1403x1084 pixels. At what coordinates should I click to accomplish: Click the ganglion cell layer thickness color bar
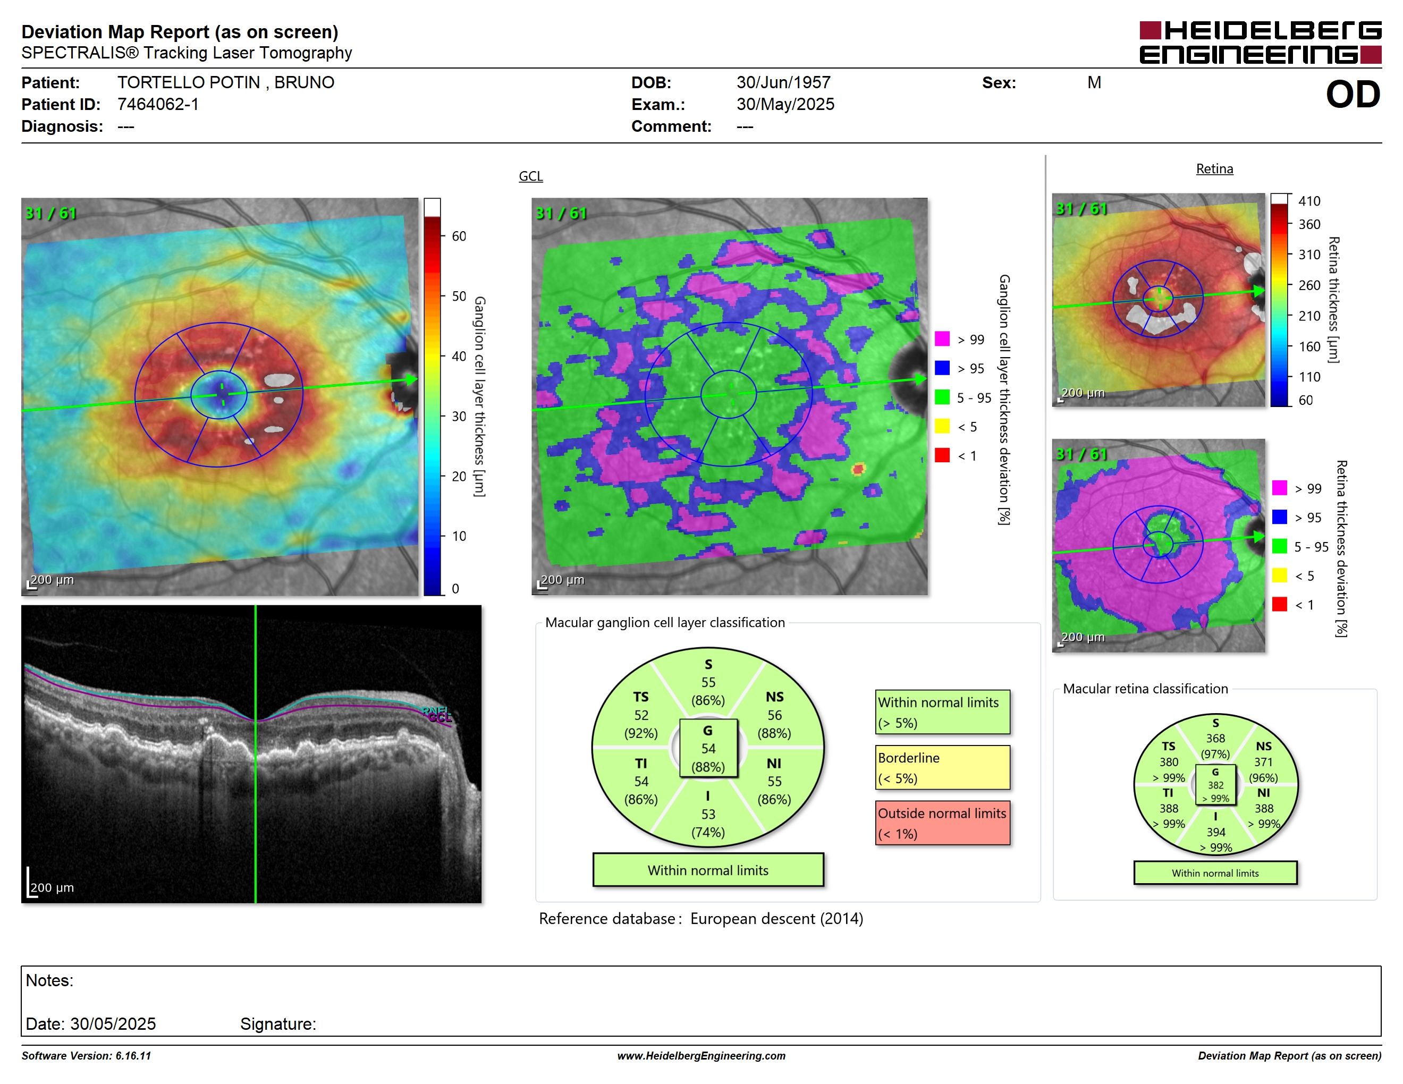(432, 396)
